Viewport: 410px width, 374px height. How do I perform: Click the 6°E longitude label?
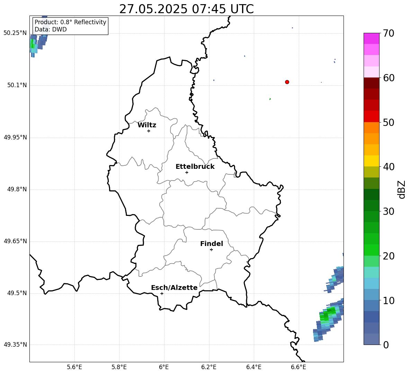tap(164, 367)
